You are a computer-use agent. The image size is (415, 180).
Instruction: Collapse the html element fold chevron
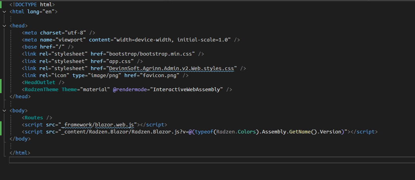tap(4, 12)
